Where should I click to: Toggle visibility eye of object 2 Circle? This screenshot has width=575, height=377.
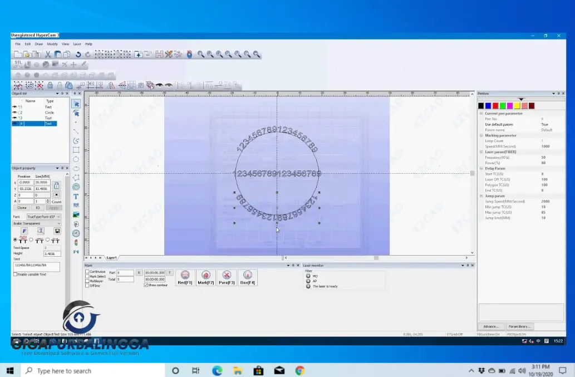click(x=14, y=112)
